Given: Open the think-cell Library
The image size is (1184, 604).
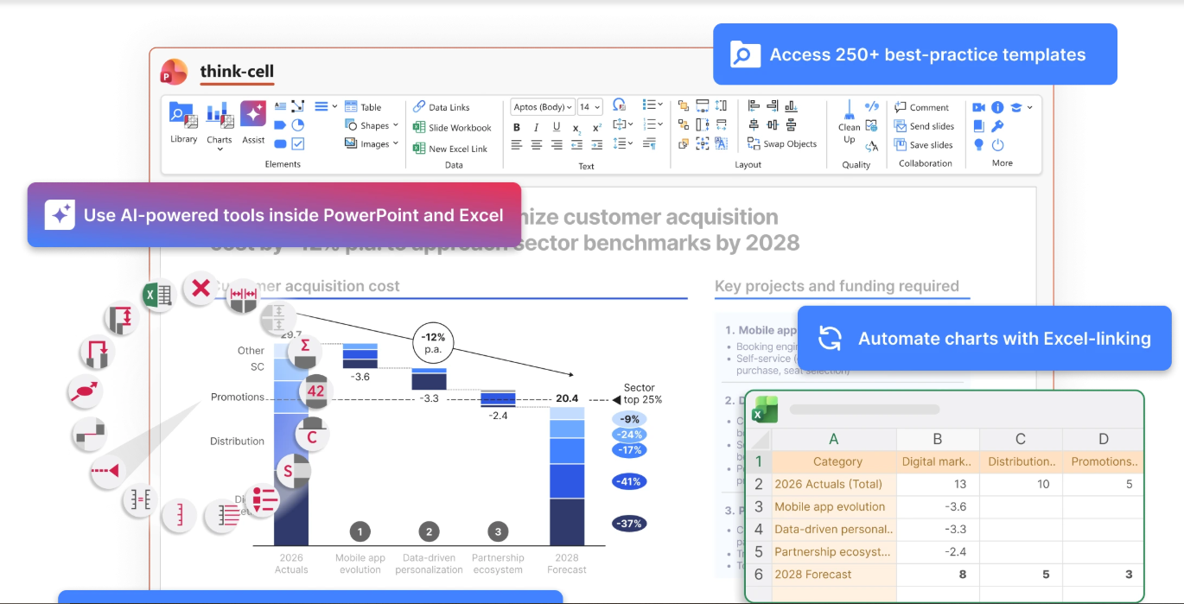Looking at the screenshot, I should (x=183, y=122).
